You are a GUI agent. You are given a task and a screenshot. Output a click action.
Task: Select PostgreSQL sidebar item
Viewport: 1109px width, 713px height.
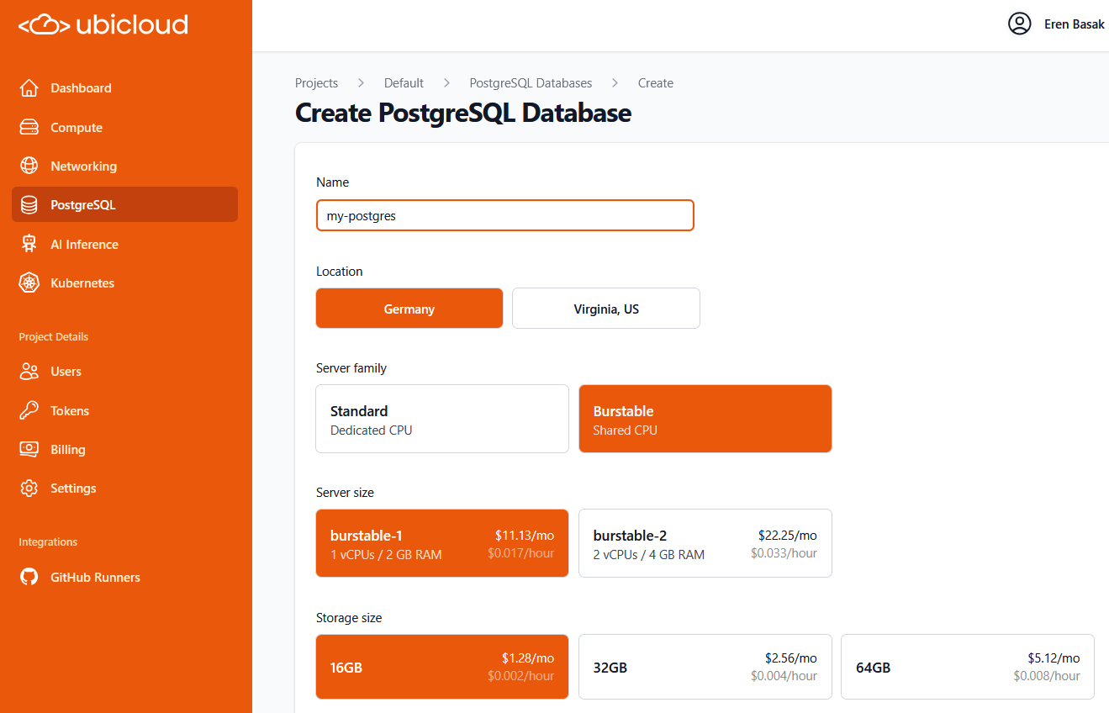point(124,204)
